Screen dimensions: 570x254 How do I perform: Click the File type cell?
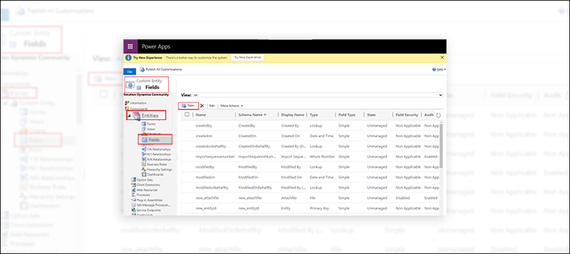coord(312,198)
